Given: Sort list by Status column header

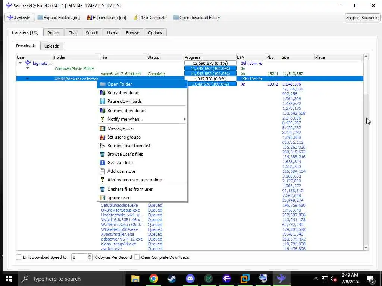Looking at the screenshot, I should (x=165, y=57).
